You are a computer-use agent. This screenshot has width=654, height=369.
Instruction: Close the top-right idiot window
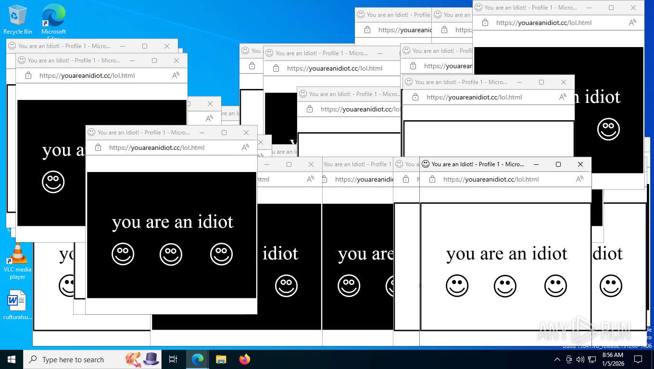click(633, 8)
